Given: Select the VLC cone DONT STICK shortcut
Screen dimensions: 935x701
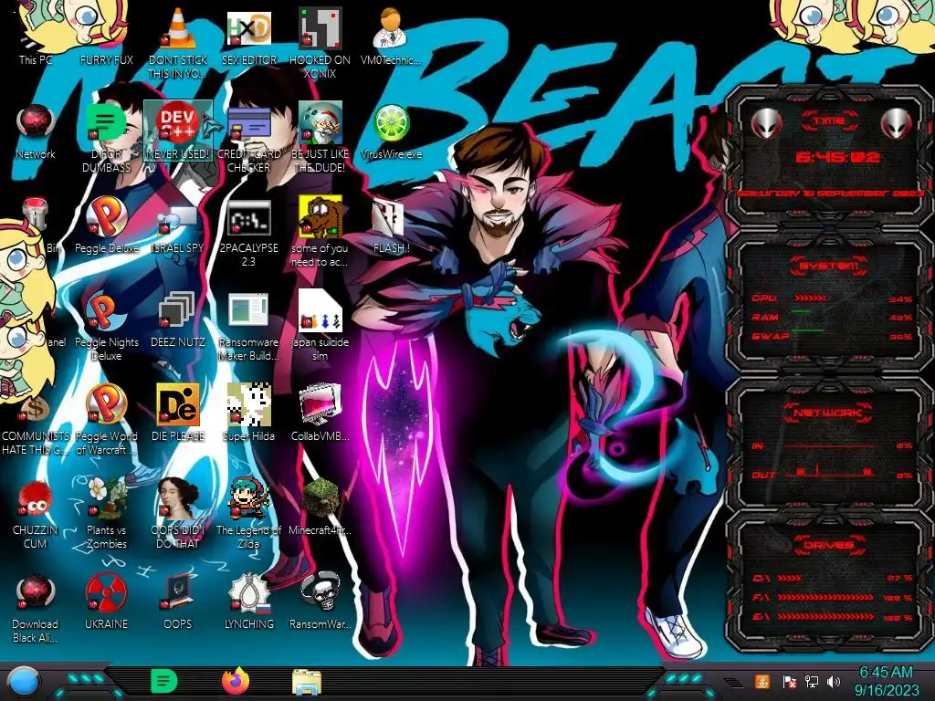Looking at the screenshot, I should click(x=178, y=43).
